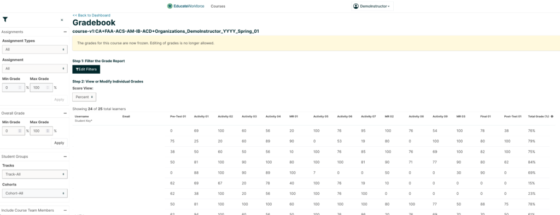This screenshot has width=560, height=215.
Task: Click the Total Grade info icon
Action: pos(552,116)
